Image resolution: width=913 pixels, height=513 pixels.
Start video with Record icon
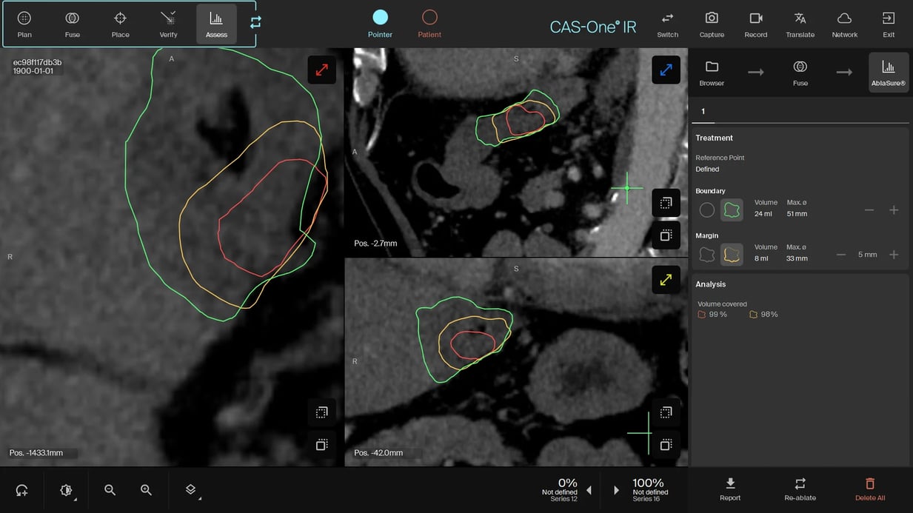(755, 24)
